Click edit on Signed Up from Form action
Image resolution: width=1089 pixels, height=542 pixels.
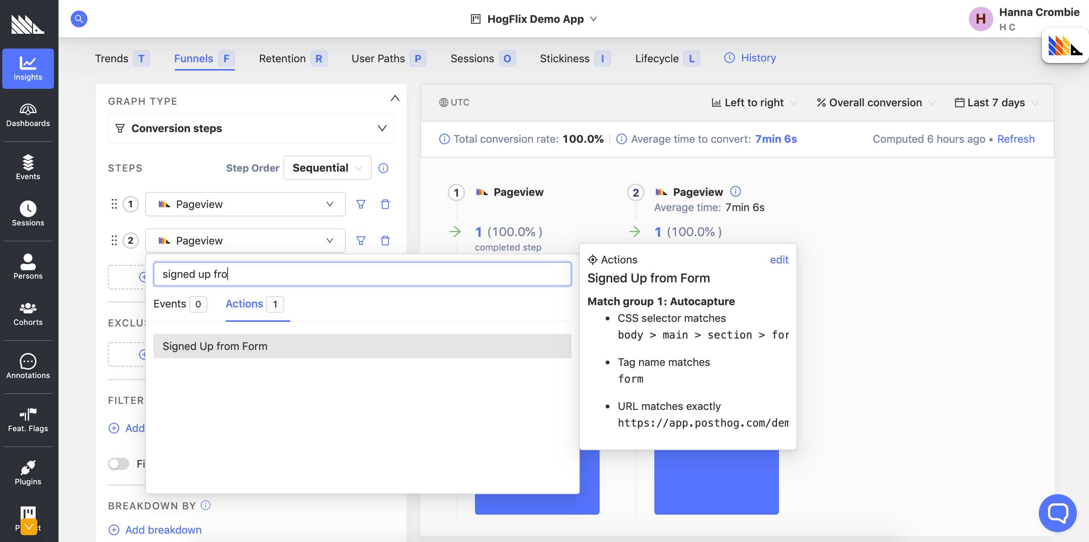779,260
